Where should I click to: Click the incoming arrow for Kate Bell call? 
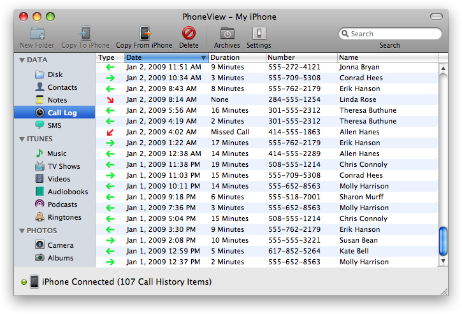(110, 251)
